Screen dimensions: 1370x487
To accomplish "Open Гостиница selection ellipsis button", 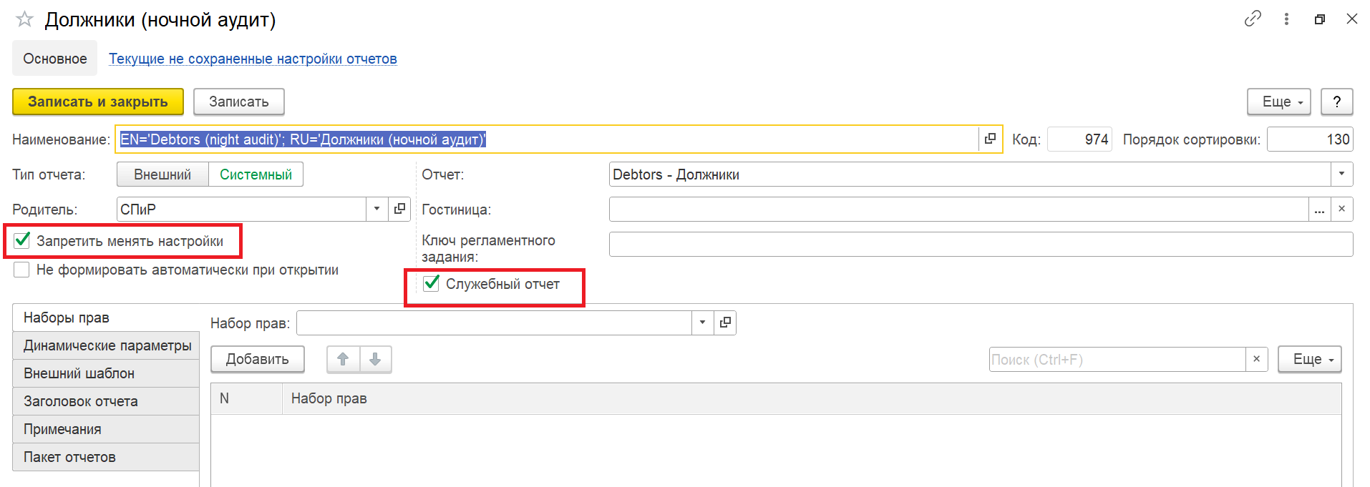I will tap(1319, 210).
